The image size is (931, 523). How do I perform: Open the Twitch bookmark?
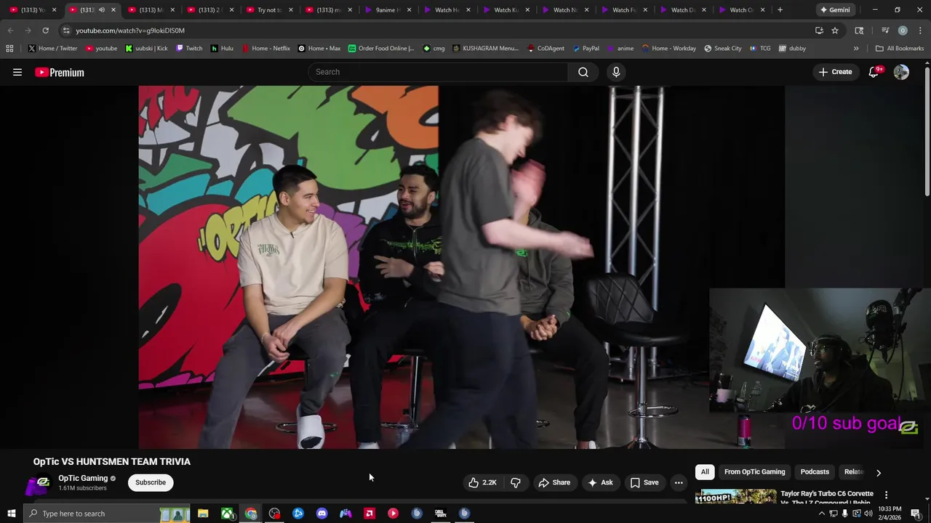(189, 49)
